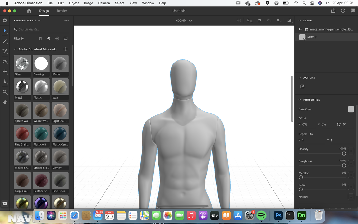The height and width of the screenshot is (224, 358).
Task: Select the Magic Wand tool
Action: pos(5,41)
